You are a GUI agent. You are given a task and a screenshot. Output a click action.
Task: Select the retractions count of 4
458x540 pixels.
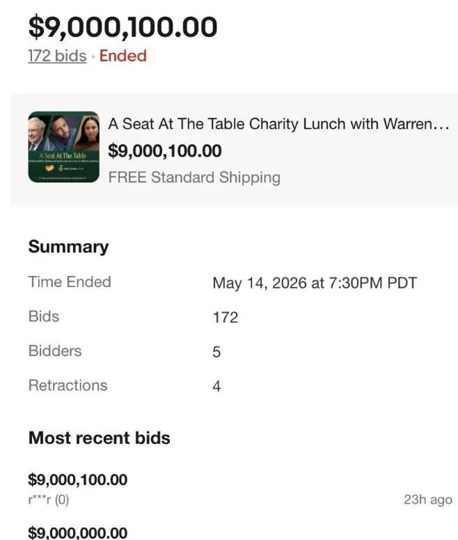click(x=216, y=386)
